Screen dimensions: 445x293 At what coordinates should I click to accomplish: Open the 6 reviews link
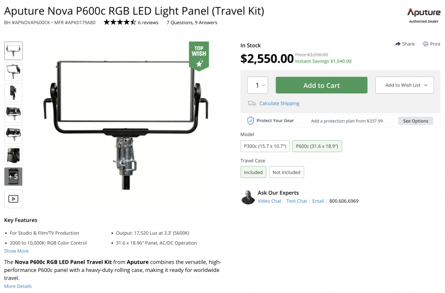[x=148, y=22]
